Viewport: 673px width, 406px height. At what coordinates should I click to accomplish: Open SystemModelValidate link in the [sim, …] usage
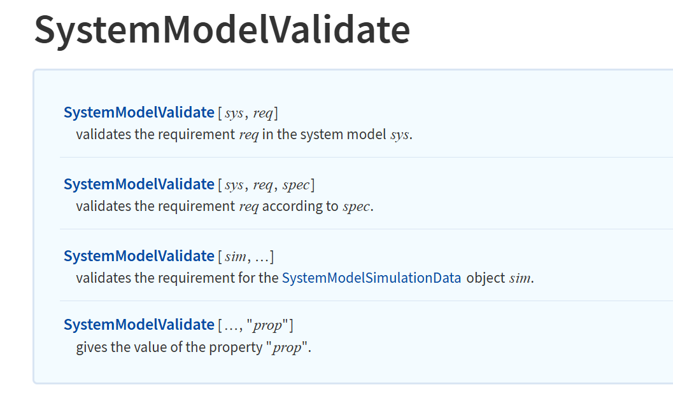pos(139,256)
